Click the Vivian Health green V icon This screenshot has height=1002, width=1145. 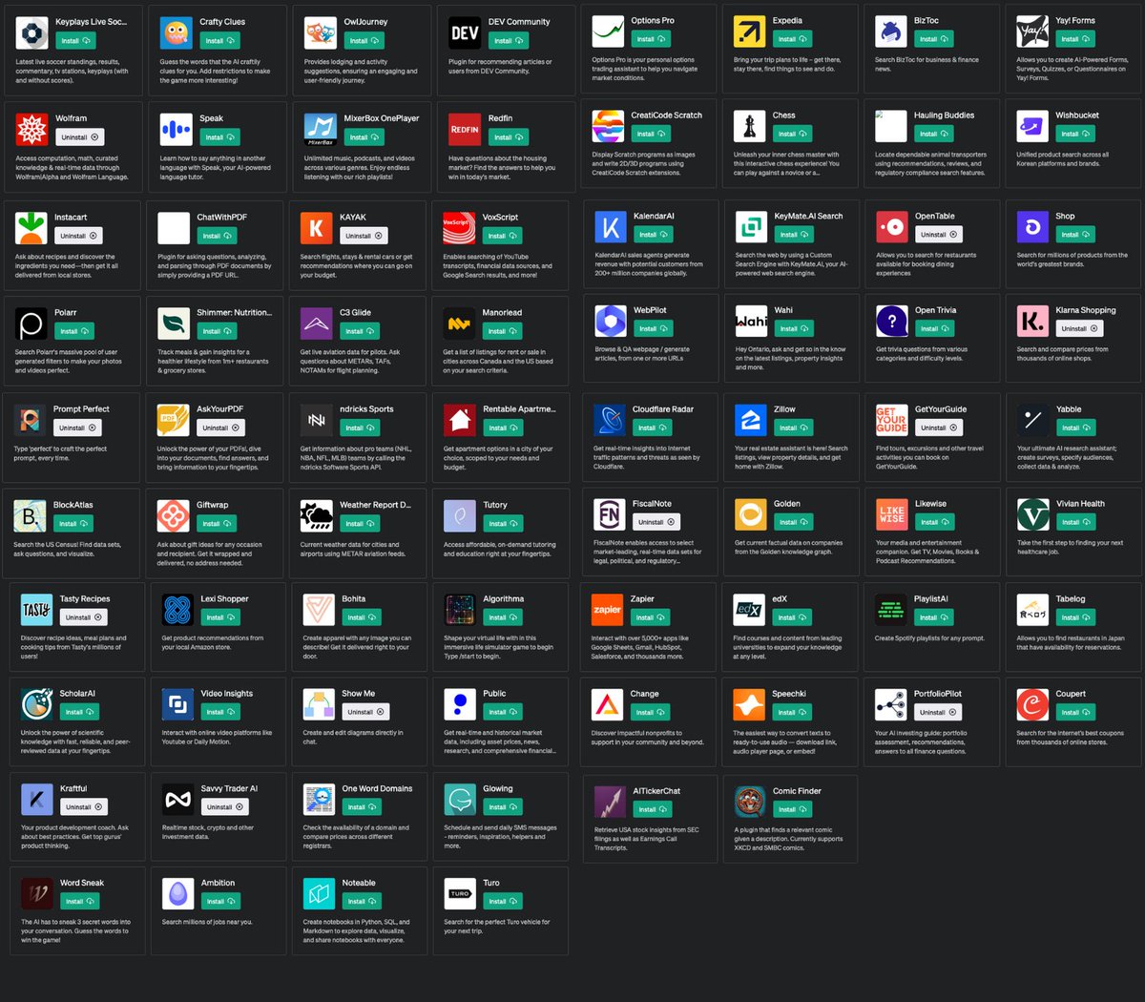[1032, 514]
